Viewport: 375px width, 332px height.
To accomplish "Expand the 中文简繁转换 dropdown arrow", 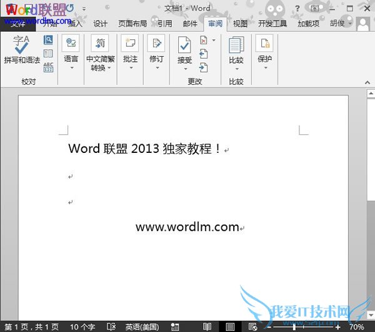I will point(109,68).
